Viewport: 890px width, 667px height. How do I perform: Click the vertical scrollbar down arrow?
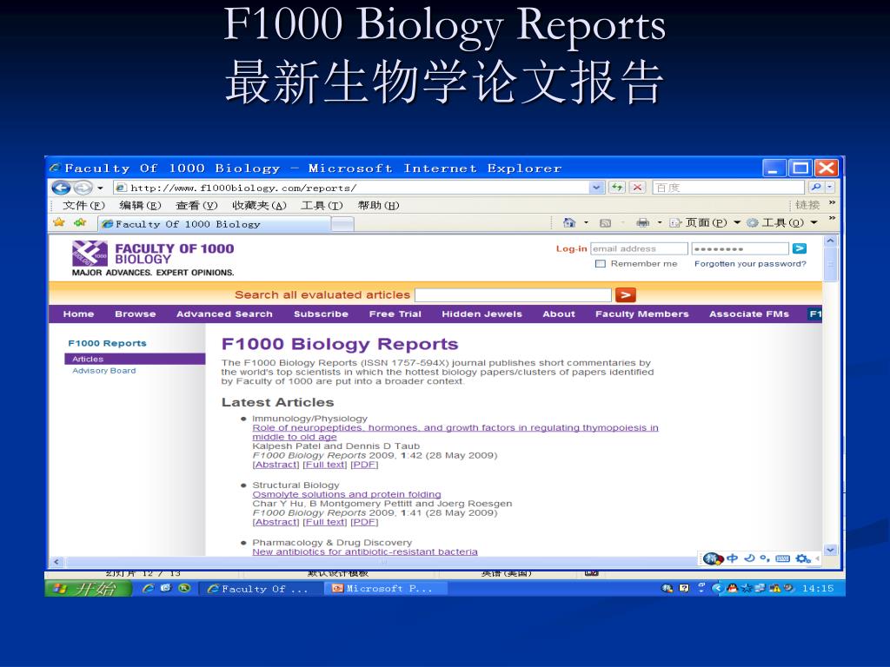(830, 549)
